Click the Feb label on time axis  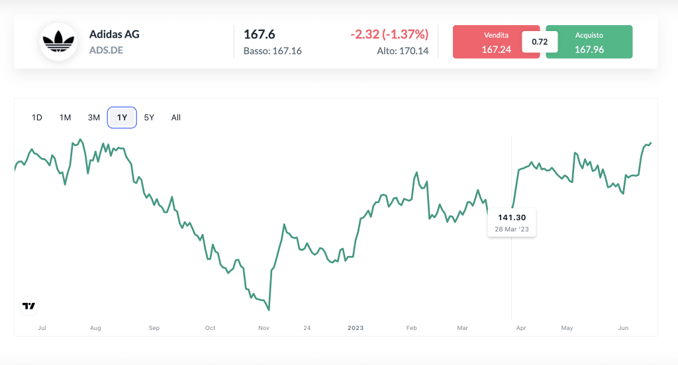(x=412, y=328)
